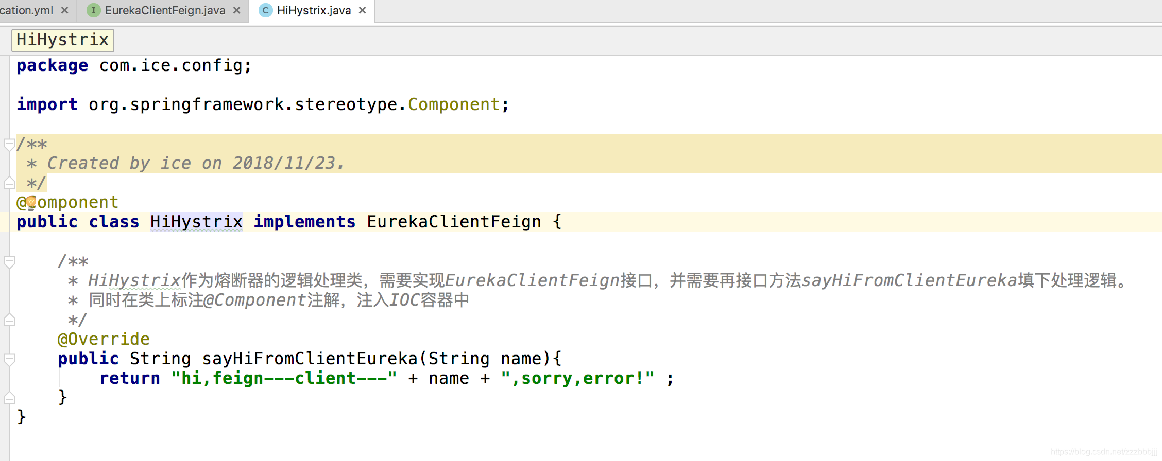Switch to the partially visible cation.yml tab

(x=27, y=10)
